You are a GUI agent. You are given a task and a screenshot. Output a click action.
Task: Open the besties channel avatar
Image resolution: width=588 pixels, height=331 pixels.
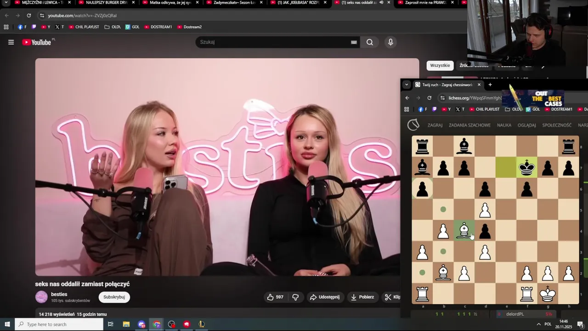click(41, 297)
